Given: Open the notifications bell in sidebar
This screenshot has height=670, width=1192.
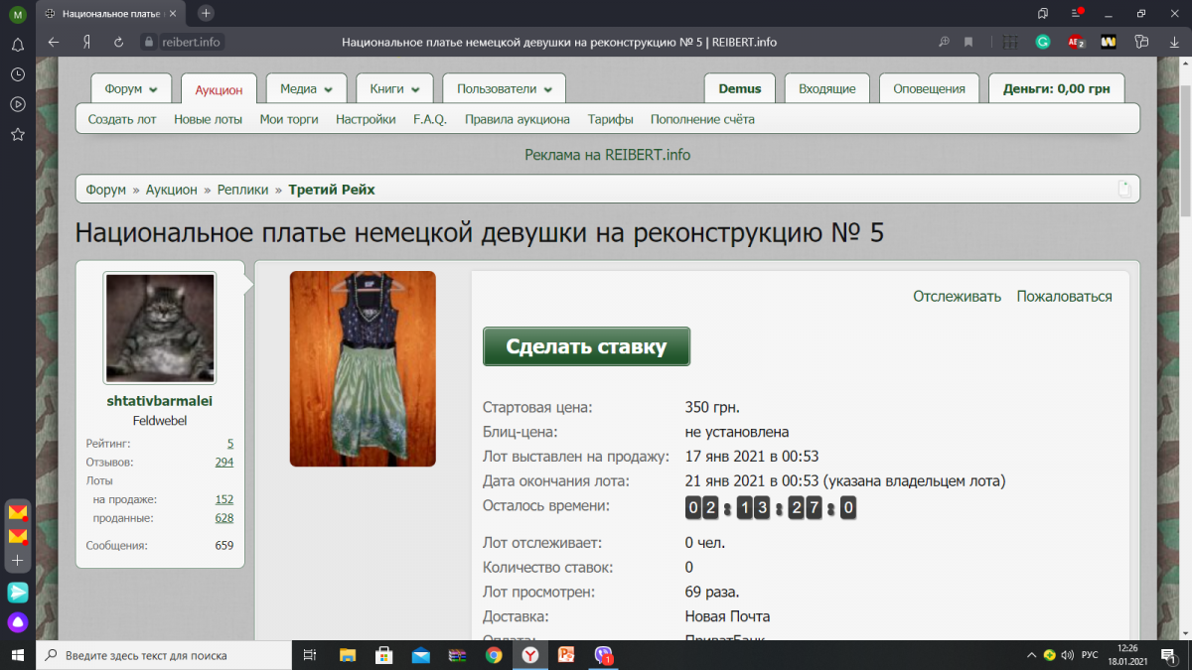Looking at the screenshot, I should tap(17, 45).
